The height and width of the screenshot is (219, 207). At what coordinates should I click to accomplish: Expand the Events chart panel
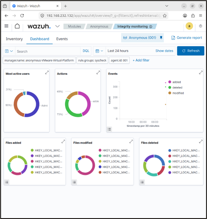201,72
